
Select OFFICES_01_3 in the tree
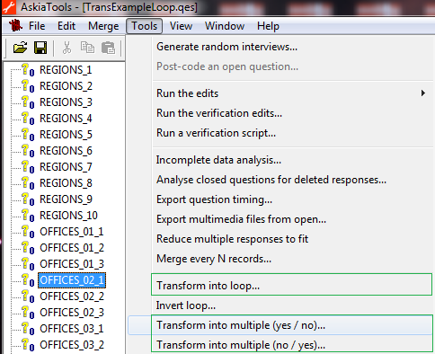(72, 264)
